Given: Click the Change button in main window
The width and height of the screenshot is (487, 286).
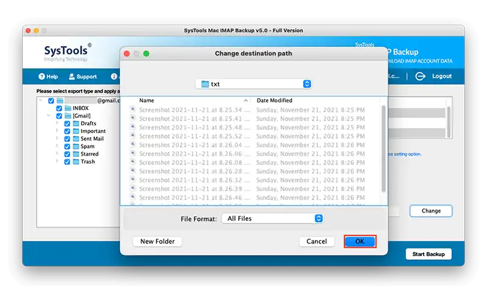Looking at the screenshot, I should pos(431,211).
